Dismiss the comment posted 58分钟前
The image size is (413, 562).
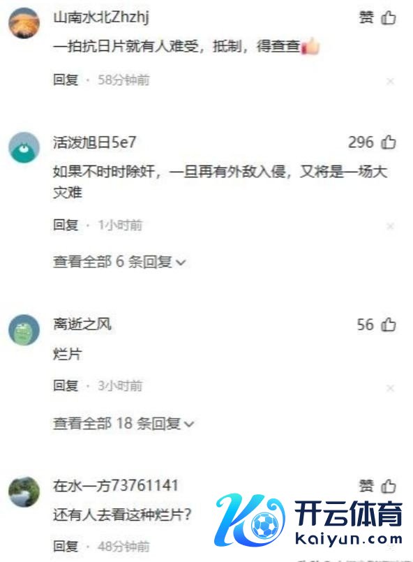click(391, 82)
